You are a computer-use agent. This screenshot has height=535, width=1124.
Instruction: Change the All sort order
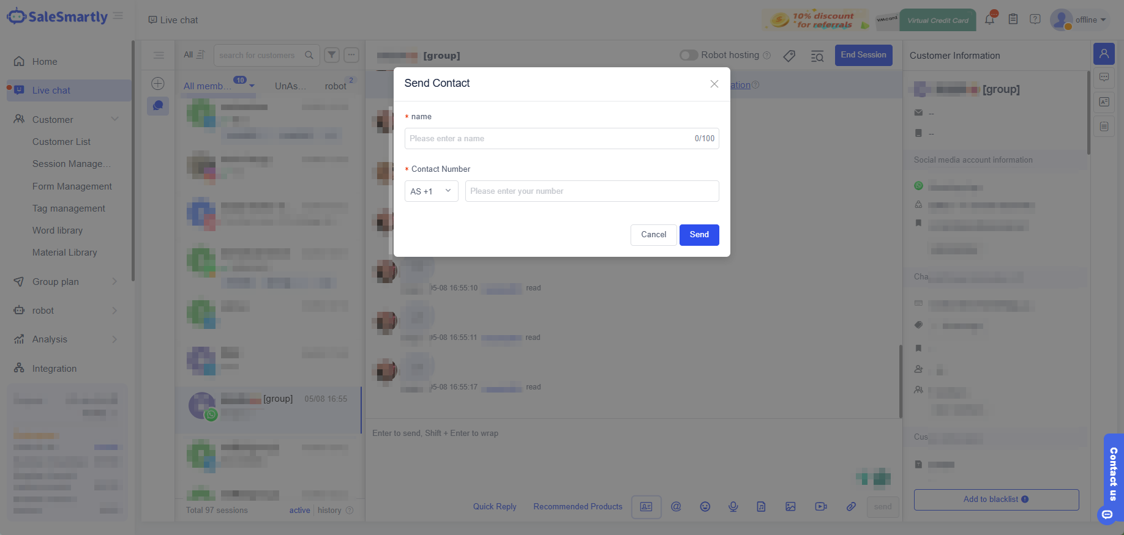coord(194,55)
